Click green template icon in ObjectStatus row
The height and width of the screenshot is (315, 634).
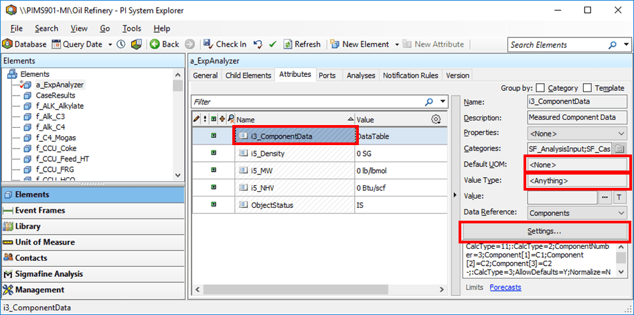point(214,205)
